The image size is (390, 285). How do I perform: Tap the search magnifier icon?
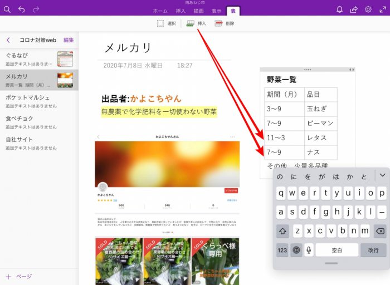(7, 9)
